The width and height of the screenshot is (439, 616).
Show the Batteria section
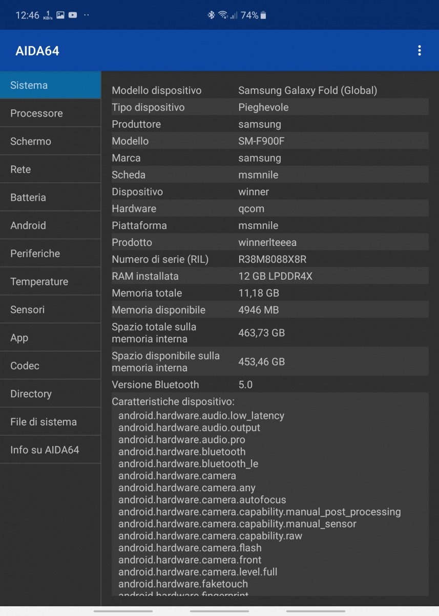coord(50,198)
